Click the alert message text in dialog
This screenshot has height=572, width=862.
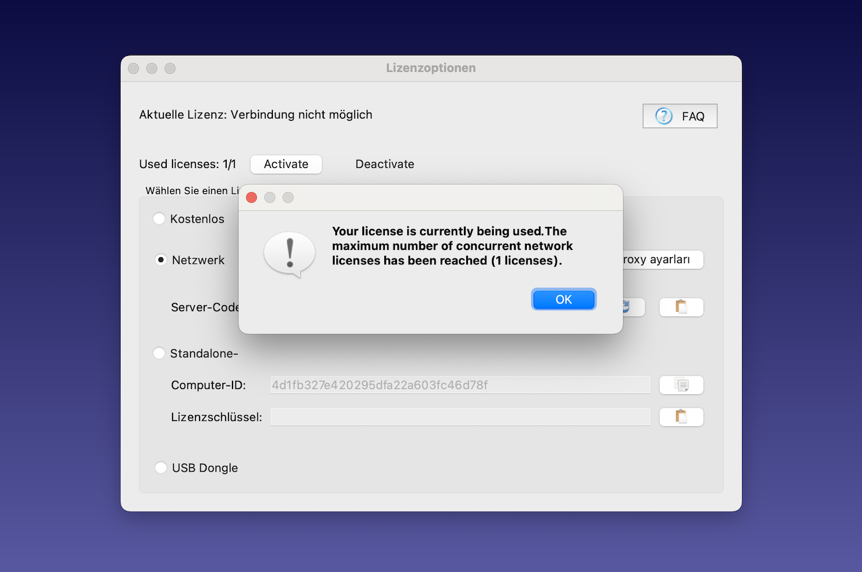(452, 246)
